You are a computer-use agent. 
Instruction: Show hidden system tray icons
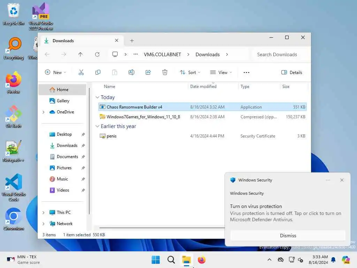[x=269, y=260]
